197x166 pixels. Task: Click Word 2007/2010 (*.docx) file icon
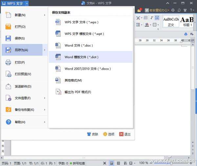pyautogui.click(x=58, y=69)
